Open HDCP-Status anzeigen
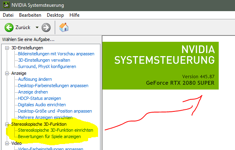The height and width of the screenshot is (150, 235). (x=39, y=98)
